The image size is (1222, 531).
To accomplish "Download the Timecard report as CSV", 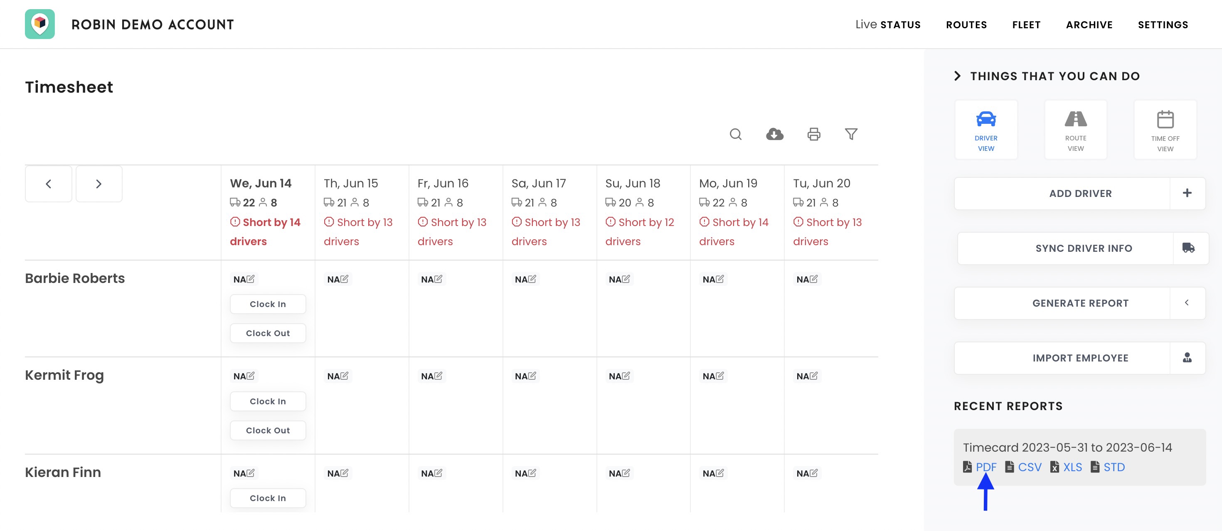I will (x=1030, y=467).
